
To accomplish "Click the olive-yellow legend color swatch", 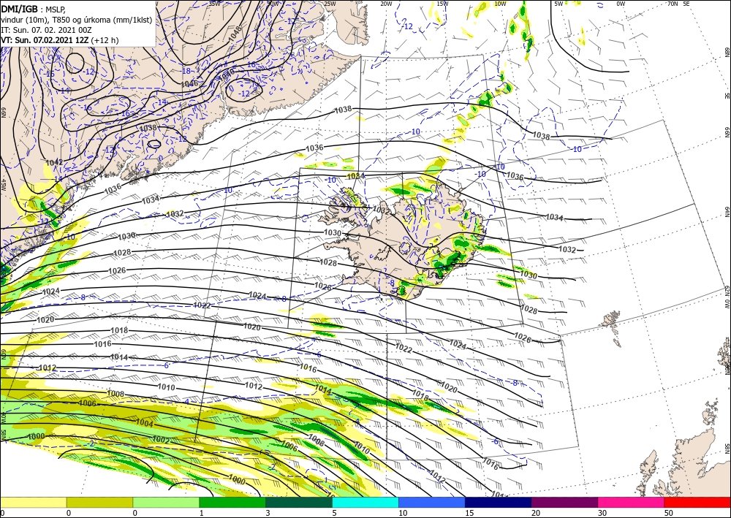I will (99, 502).
